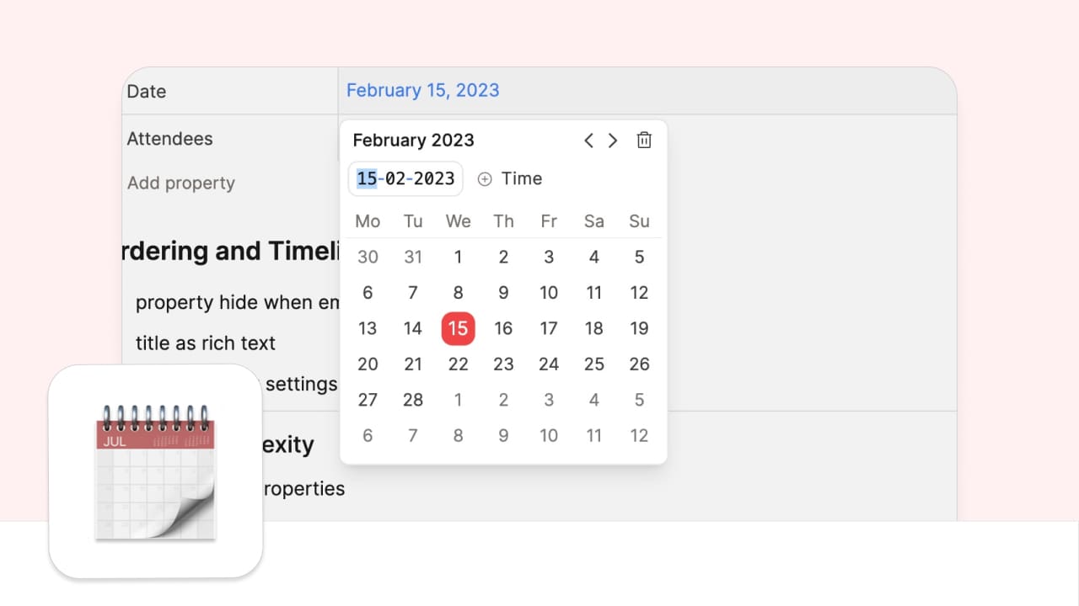Select the highlighted day 15
The image size is (1079, 606).
tap(458, 328)
